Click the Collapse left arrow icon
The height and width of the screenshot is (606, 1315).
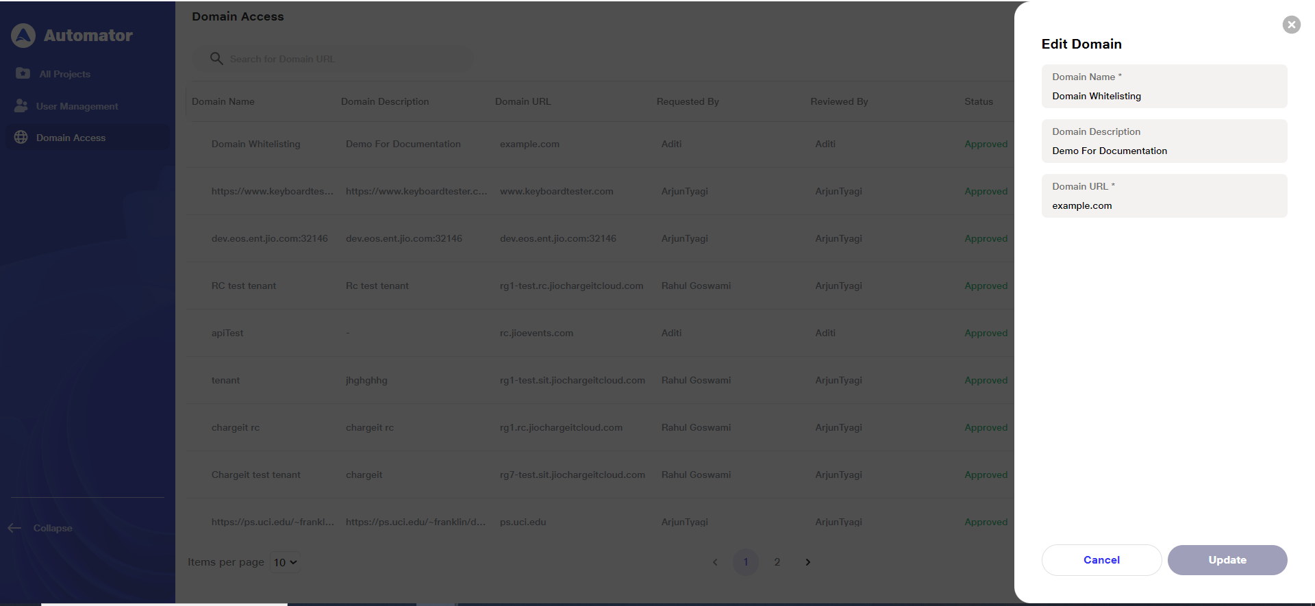[14, 528]
